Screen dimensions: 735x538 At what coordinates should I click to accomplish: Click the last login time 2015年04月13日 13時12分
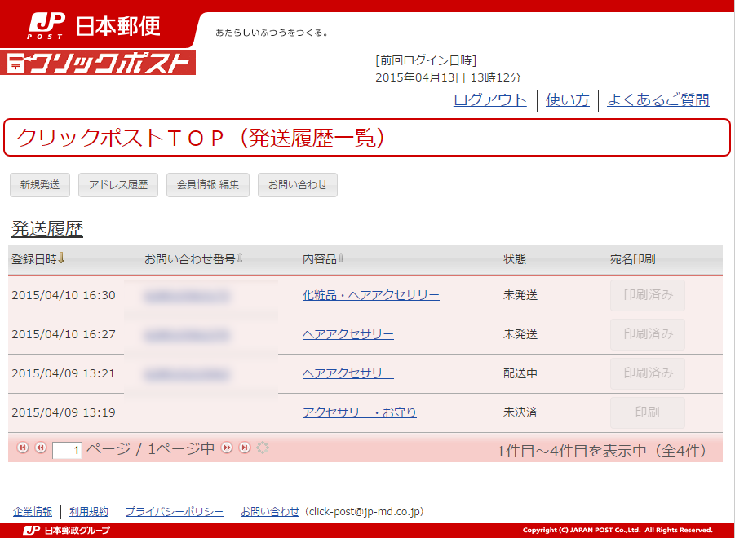448,77
